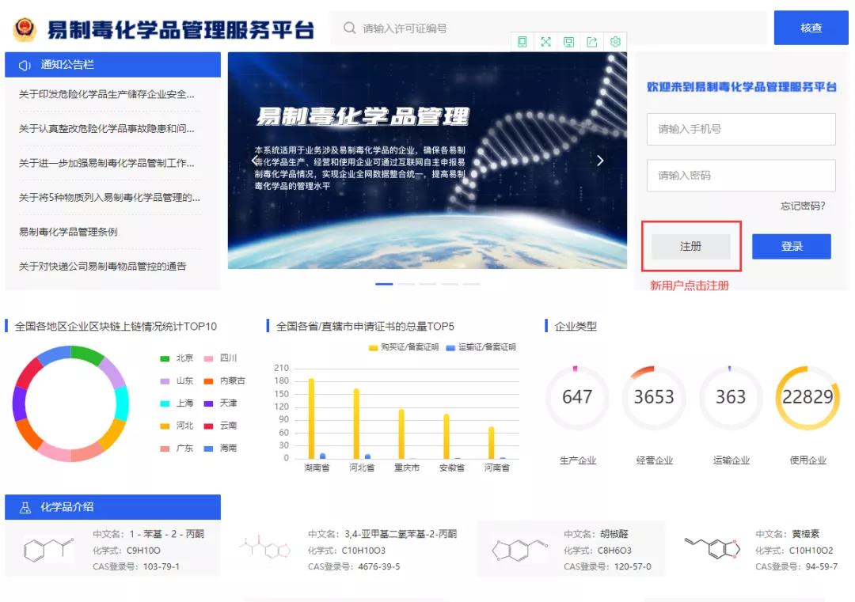Click 忘记密码? link
This screenshot has width=855, height=602.
point(803,206)
